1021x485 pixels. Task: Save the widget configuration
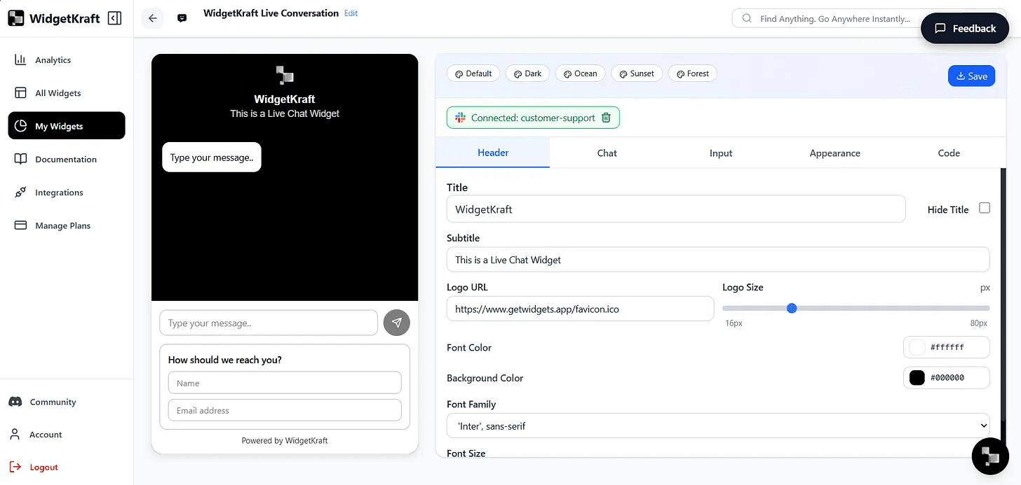coord(971,76)
